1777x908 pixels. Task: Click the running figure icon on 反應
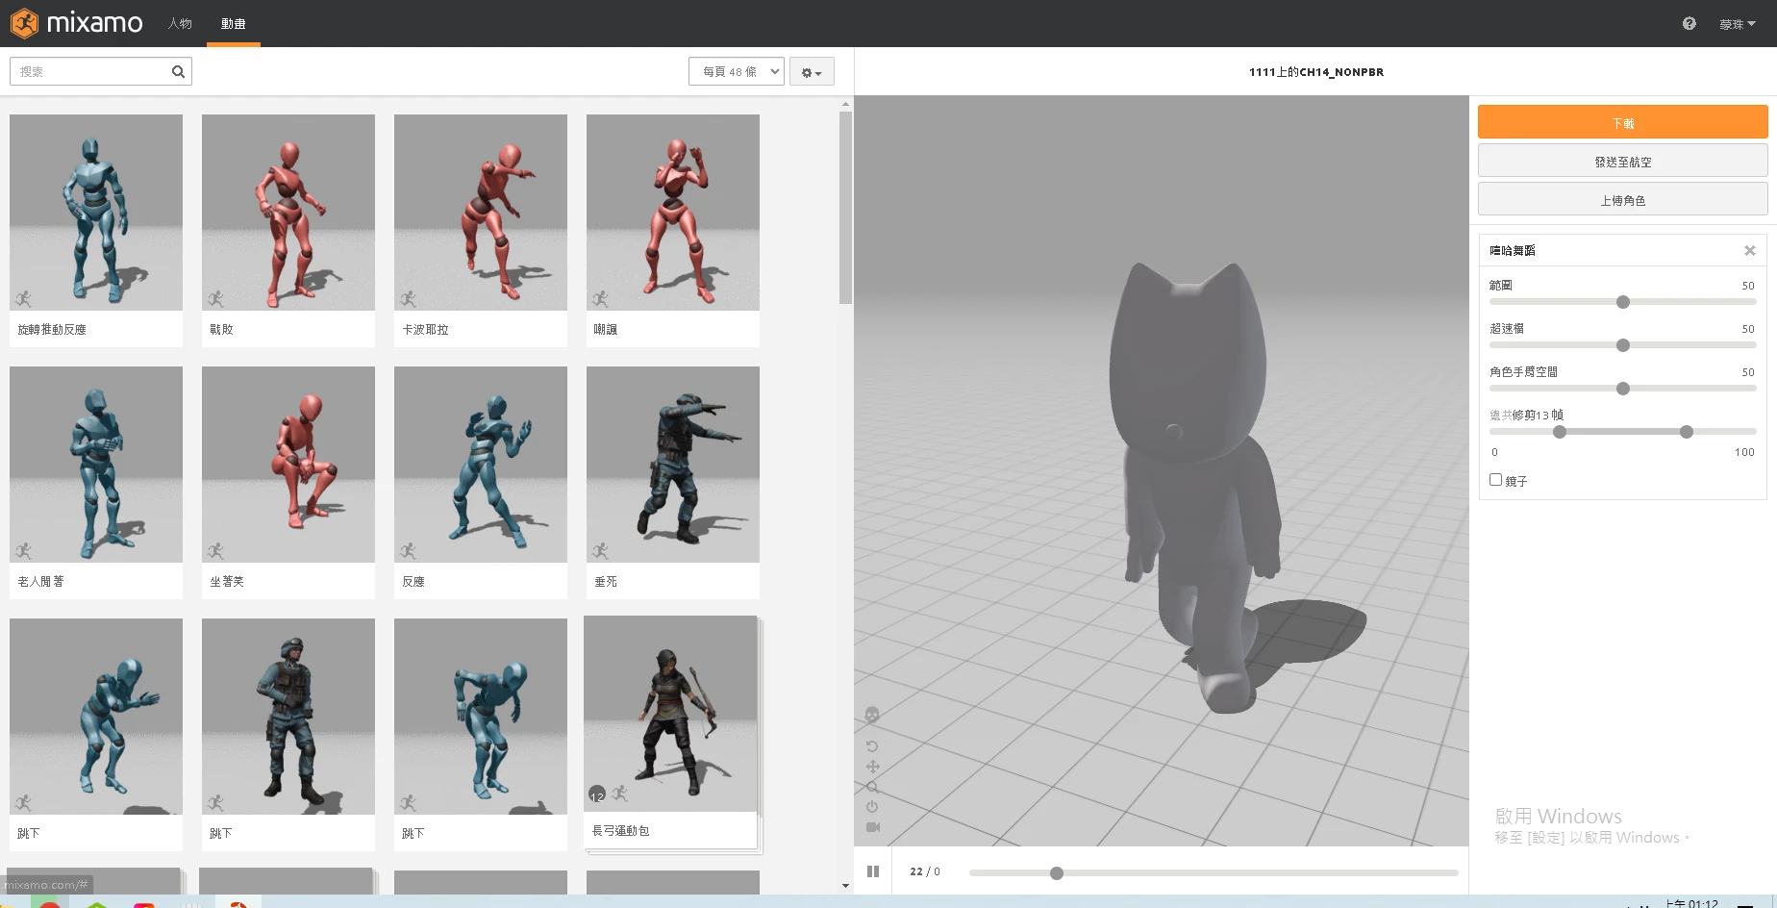coord(408,551)
